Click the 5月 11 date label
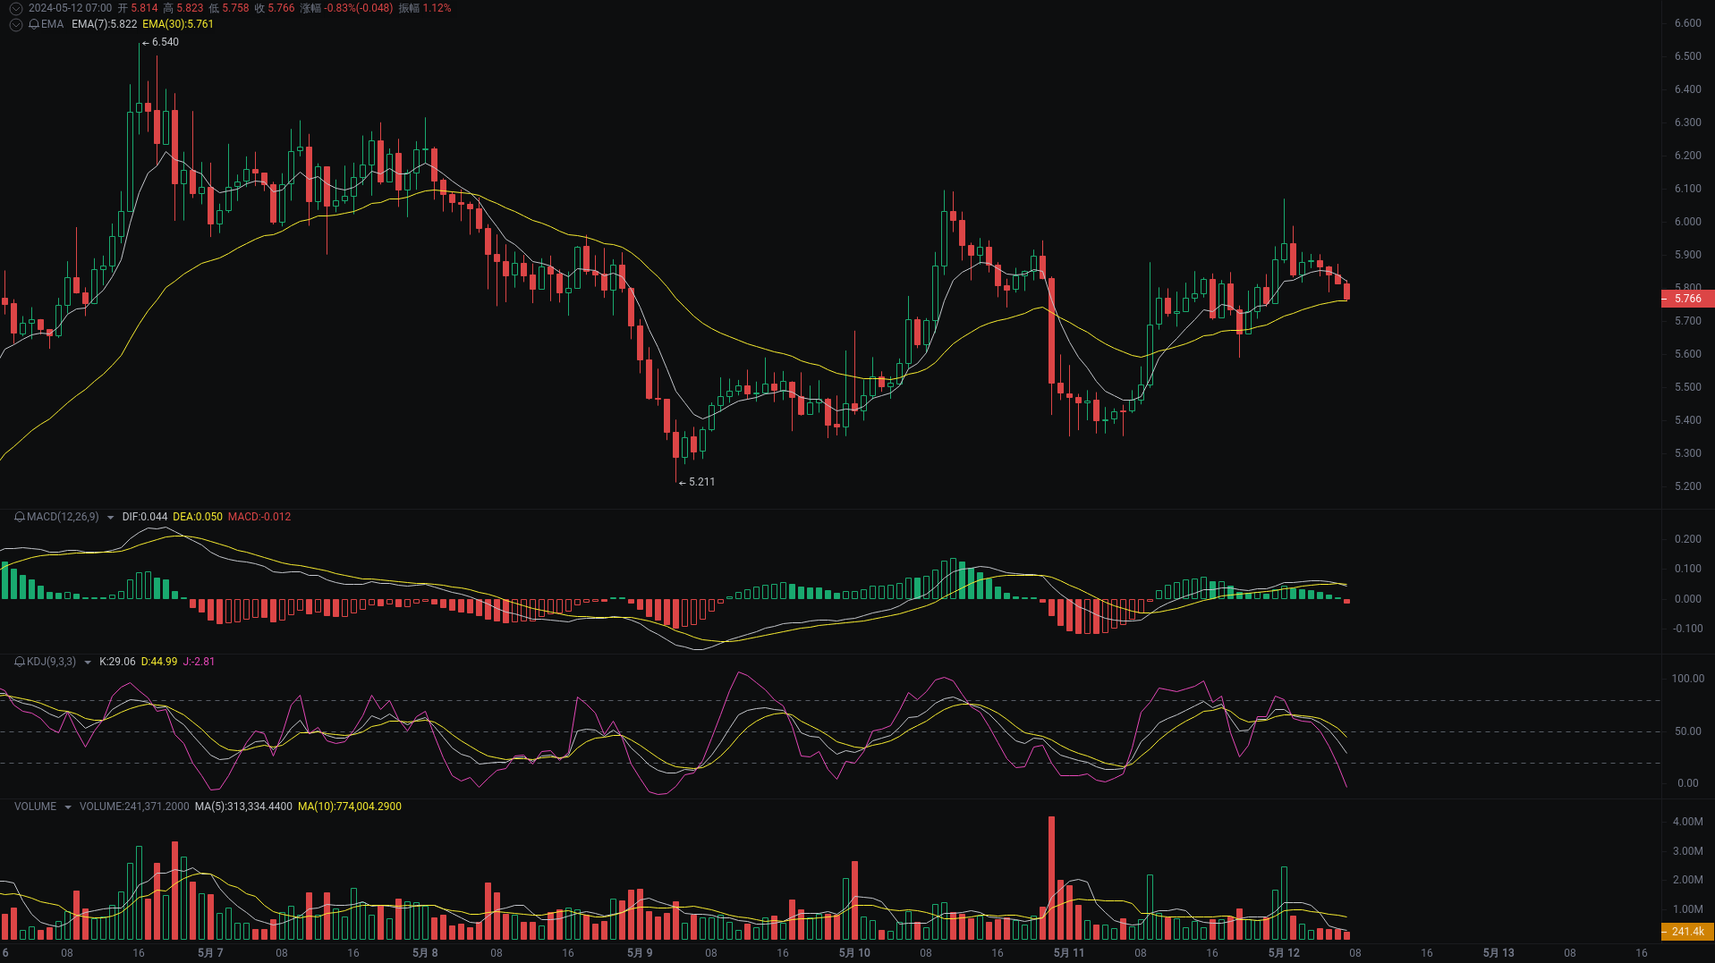The image size is (1715, 963). tap(1069, 953)
